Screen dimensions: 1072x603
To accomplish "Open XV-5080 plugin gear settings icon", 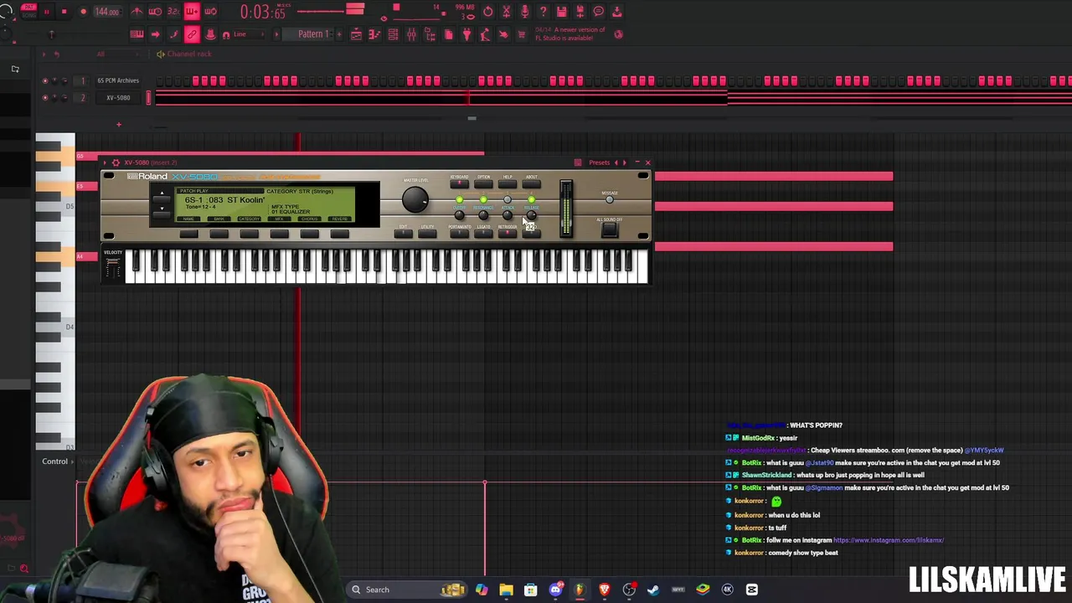I will [116, 162].
